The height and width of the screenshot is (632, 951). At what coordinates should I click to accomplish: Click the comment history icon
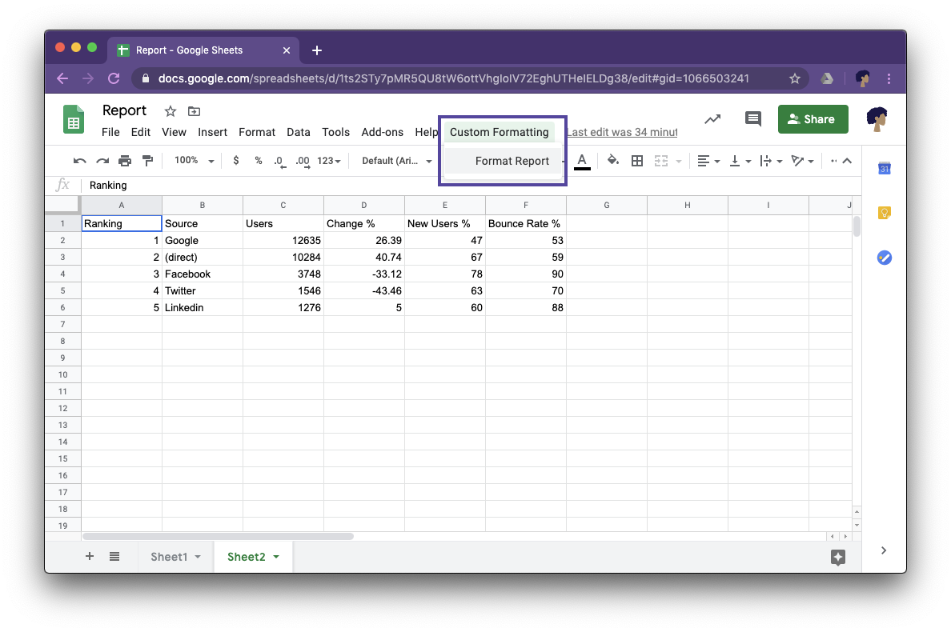pos(752,118)
